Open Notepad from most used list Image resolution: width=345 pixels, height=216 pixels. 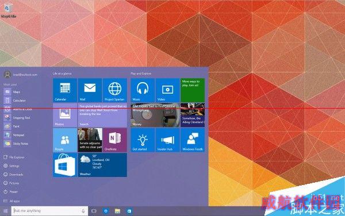[14, 135]
